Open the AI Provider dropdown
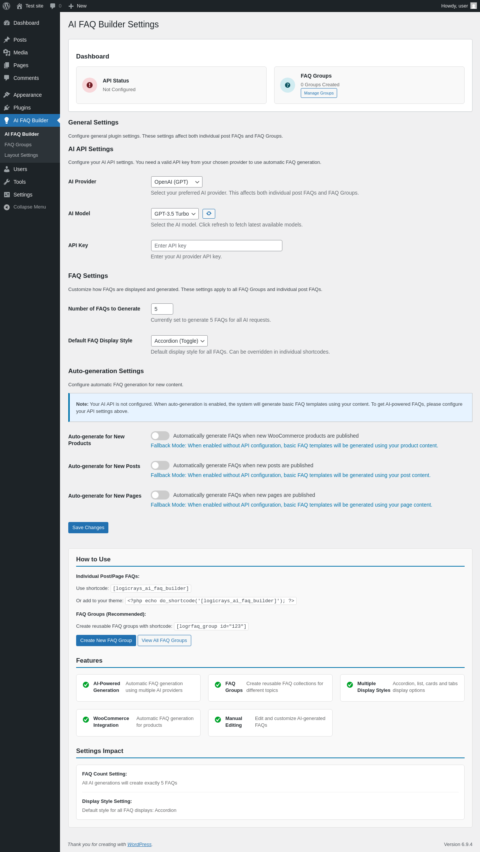The image size is (480, 852). (x=177, y=182)
